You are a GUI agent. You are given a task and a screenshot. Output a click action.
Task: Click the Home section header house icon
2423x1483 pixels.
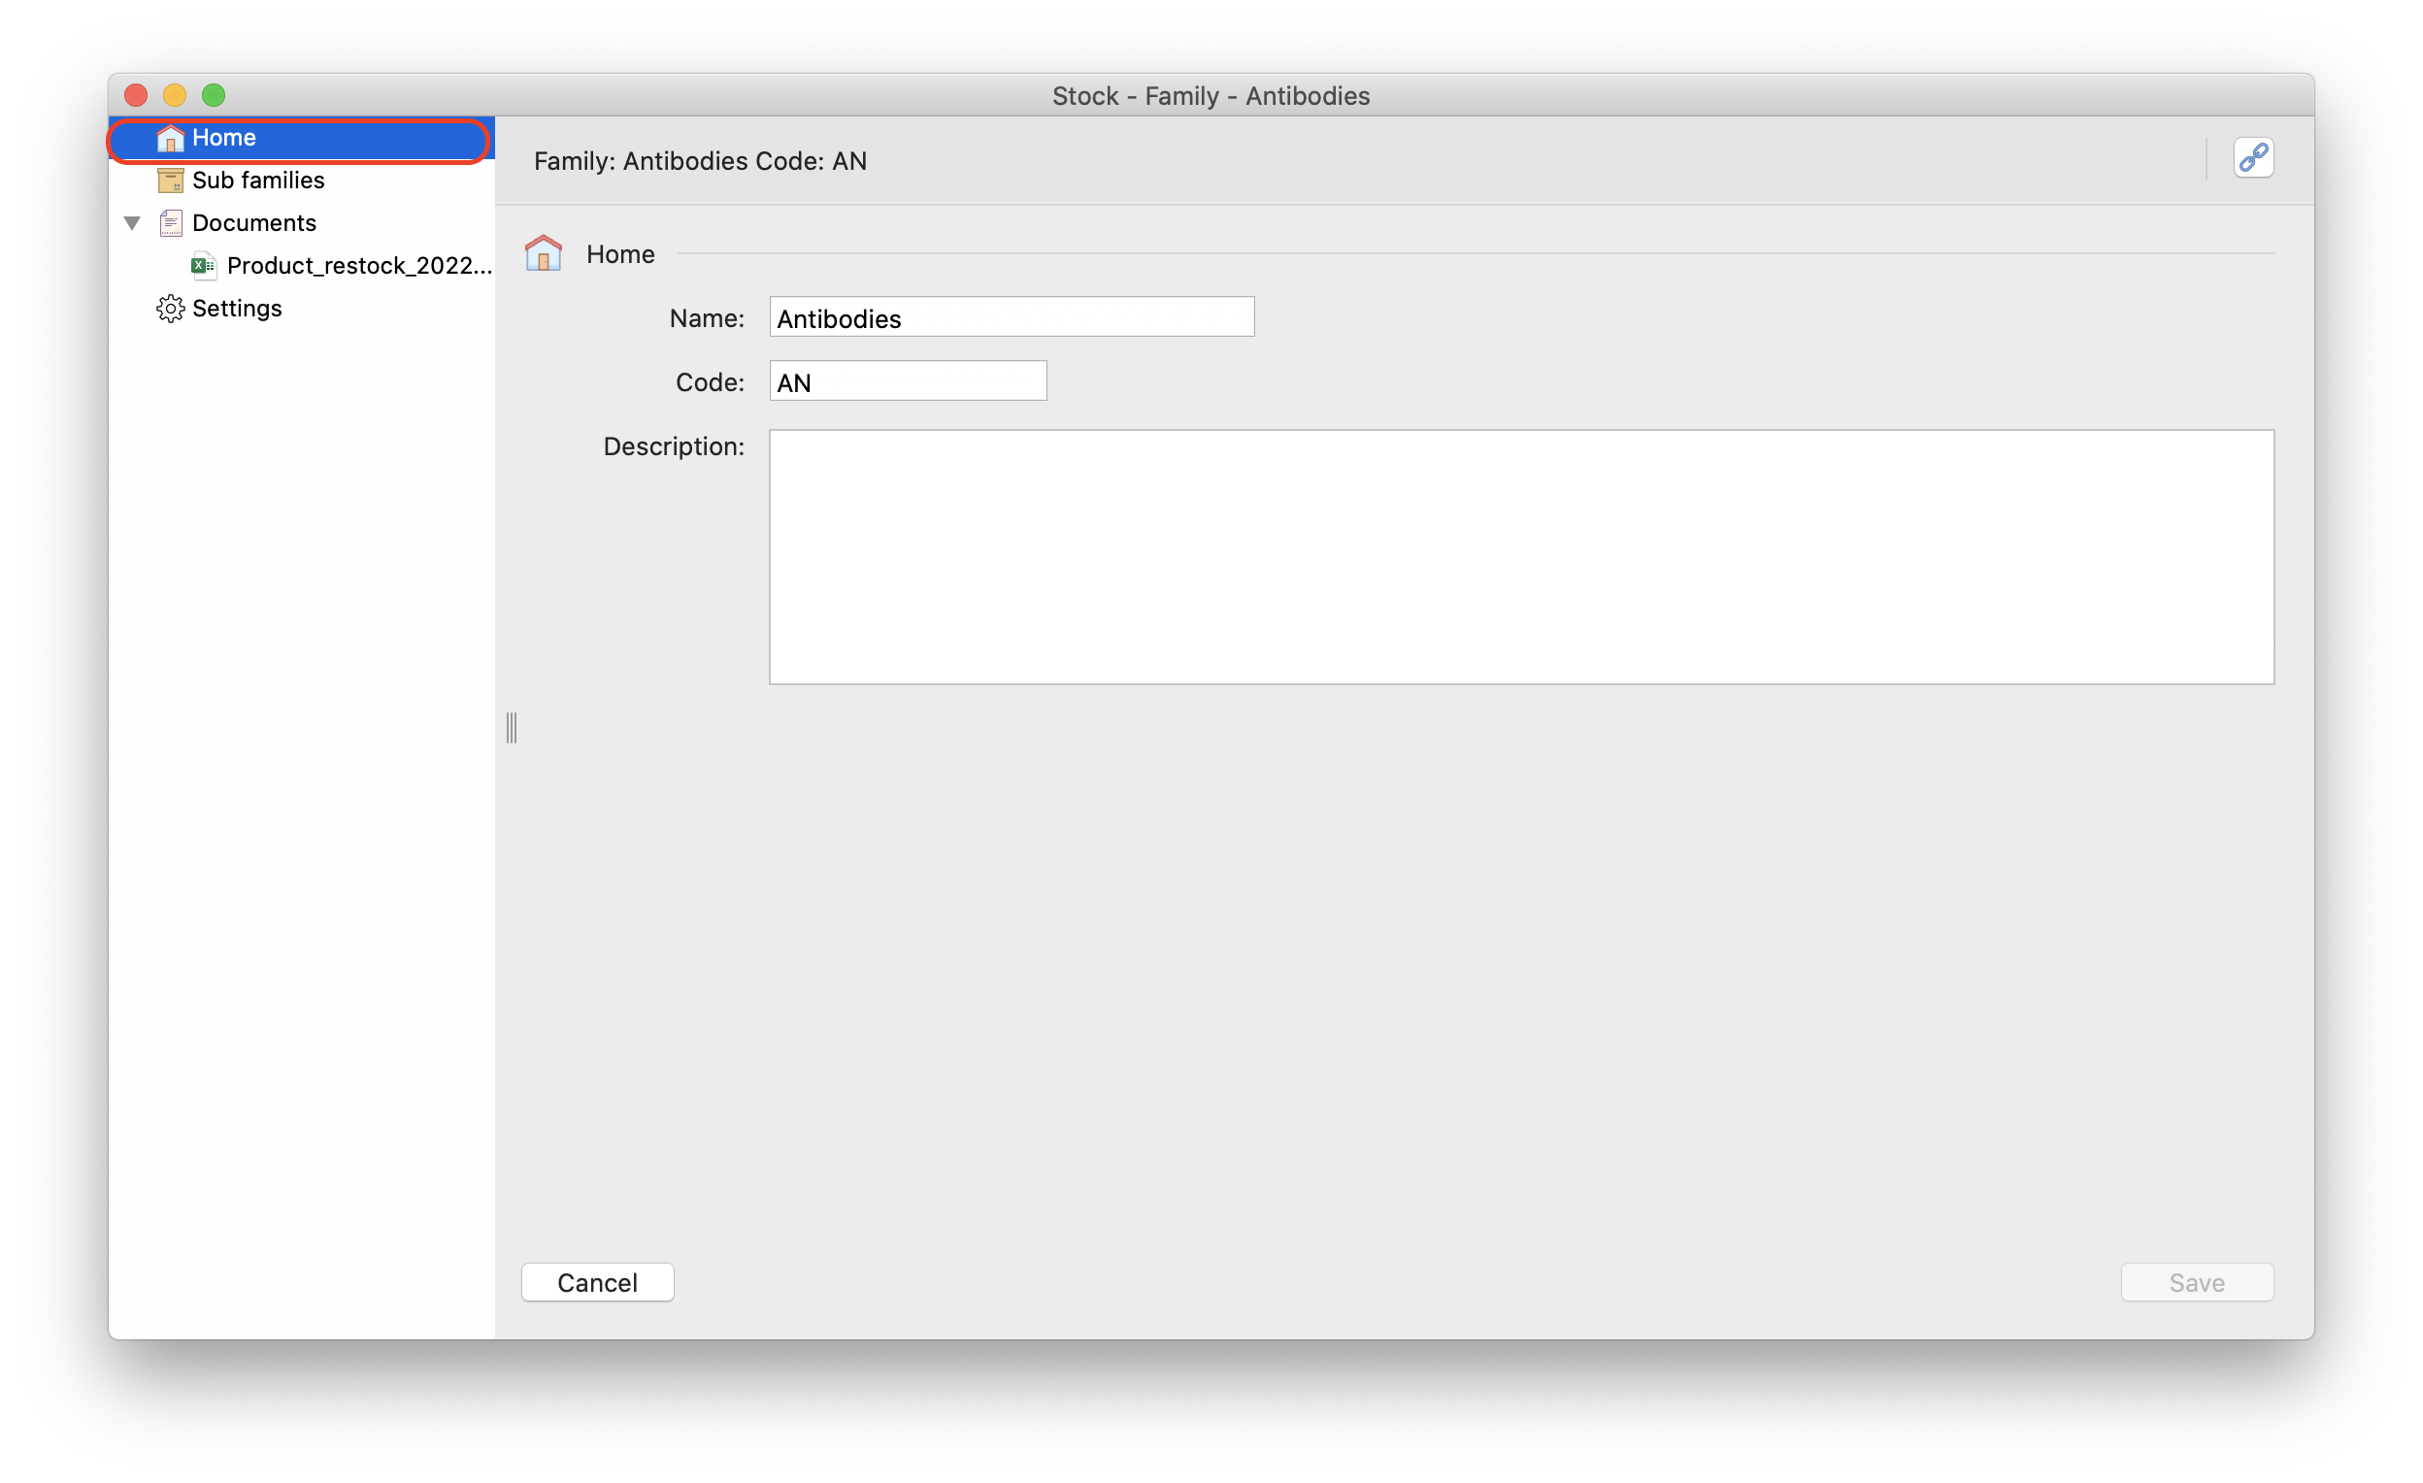[544, 253]
